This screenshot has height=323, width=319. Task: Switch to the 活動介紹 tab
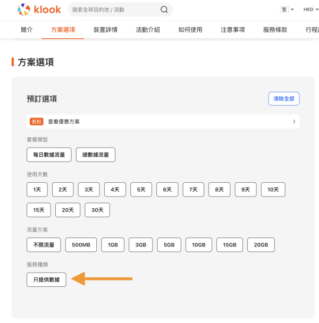(x=148, y=30)
